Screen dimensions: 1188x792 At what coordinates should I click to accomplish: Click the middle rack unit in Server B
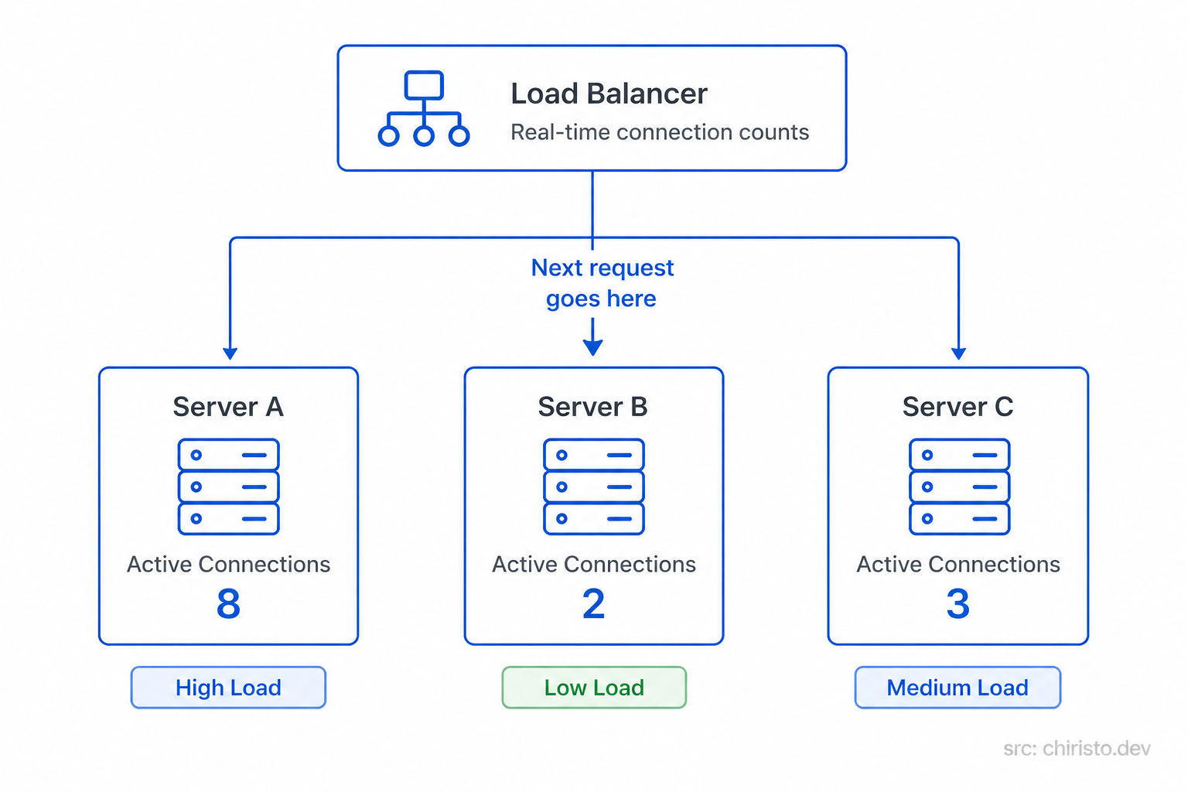click(593, 487)
